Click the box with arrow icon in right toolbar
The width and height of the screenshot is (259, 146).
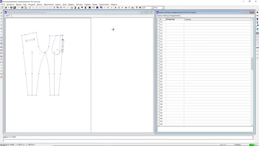click(x=257, y=33)
